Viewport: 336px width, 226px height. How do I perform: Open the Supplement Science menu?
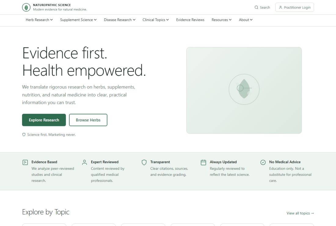click(x=79, y=20)
